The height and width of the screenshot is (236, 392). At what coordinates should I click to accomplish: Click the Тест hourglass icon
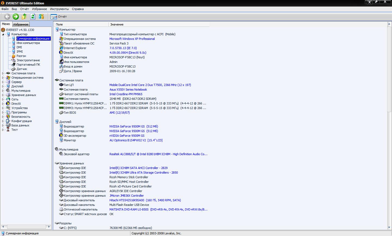pyautogui.click(x=8, y=130)
